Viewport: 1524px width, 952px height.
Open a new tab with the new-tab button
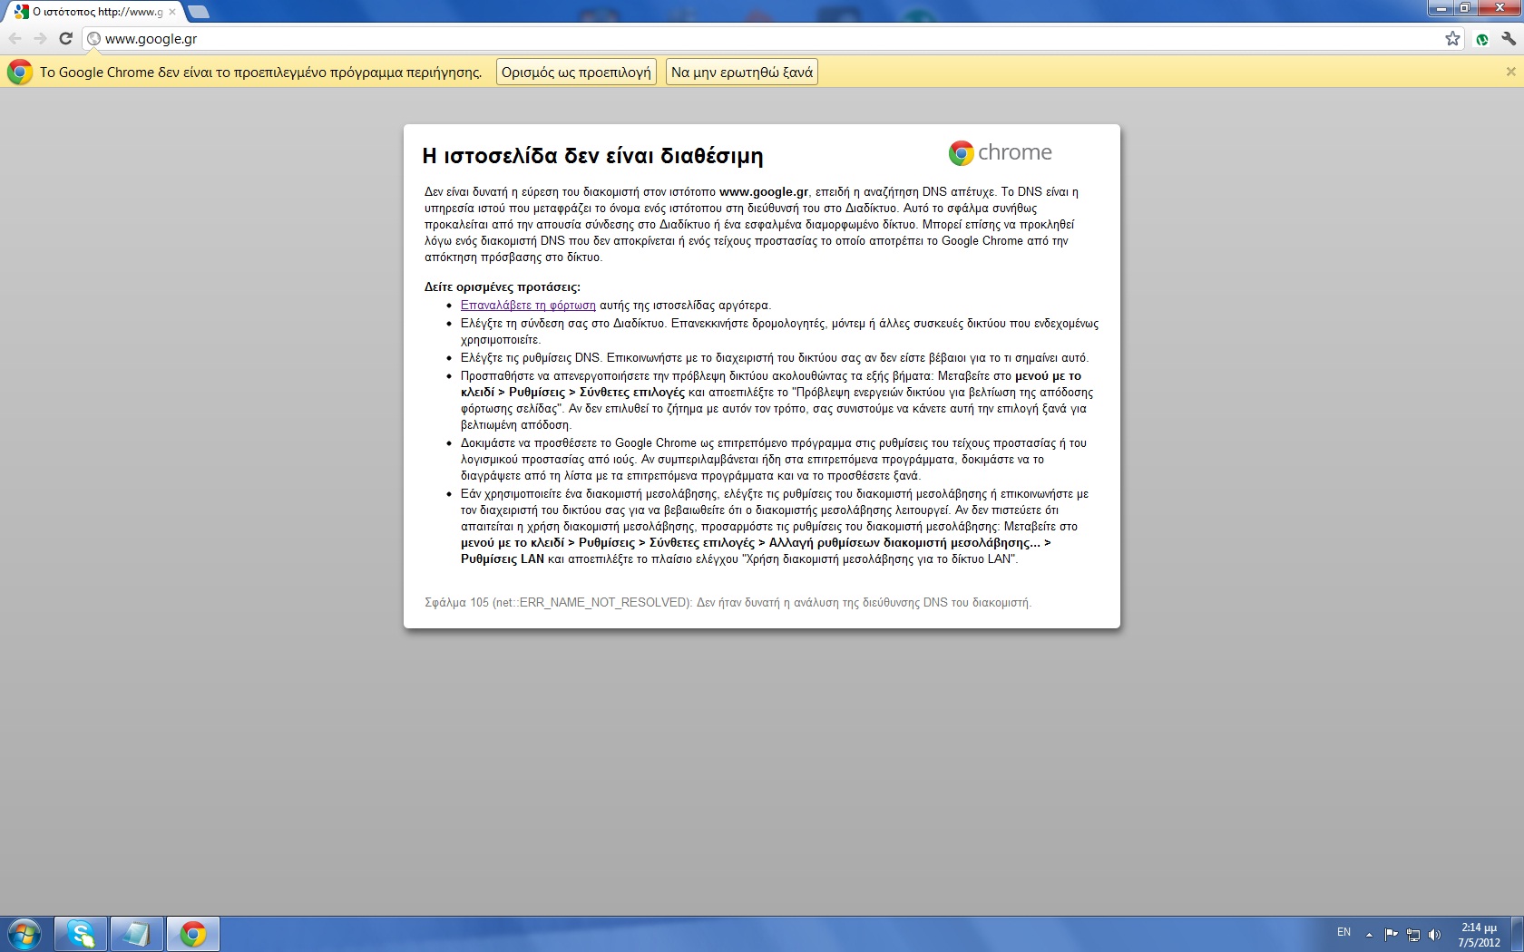click(x=199, y=12)
